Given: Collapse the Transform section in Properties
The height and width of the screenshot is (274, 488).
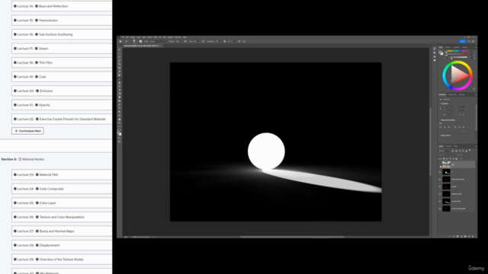Looking at the screenshot, I should 439,104.
